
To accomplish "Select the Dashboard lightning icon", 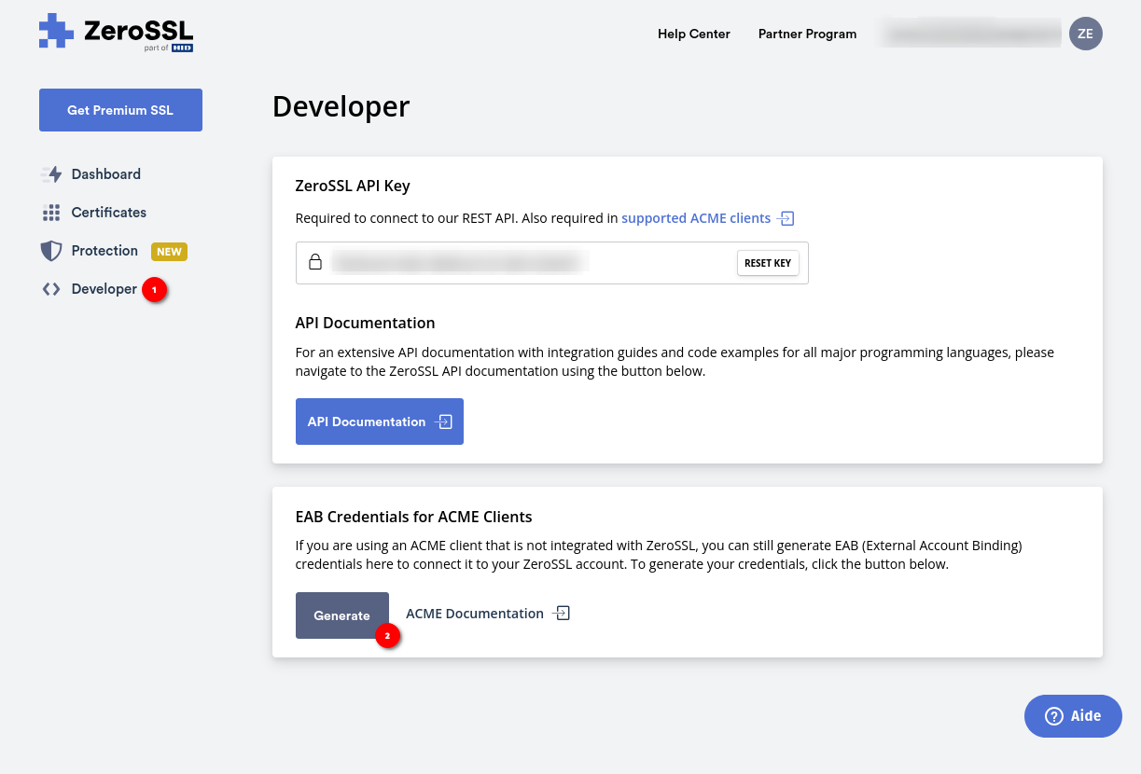I will [51, 174].
